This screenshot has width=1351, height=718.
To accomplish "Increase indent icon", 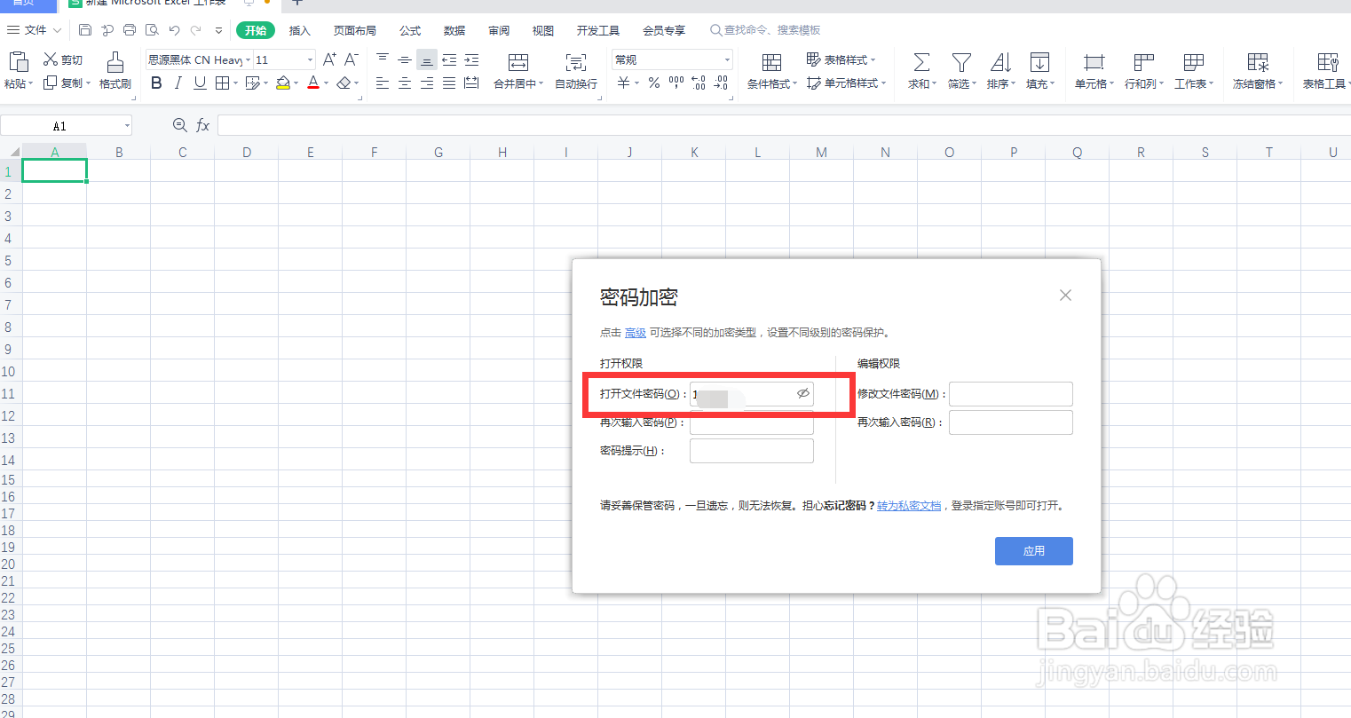I will click(471, 59).
